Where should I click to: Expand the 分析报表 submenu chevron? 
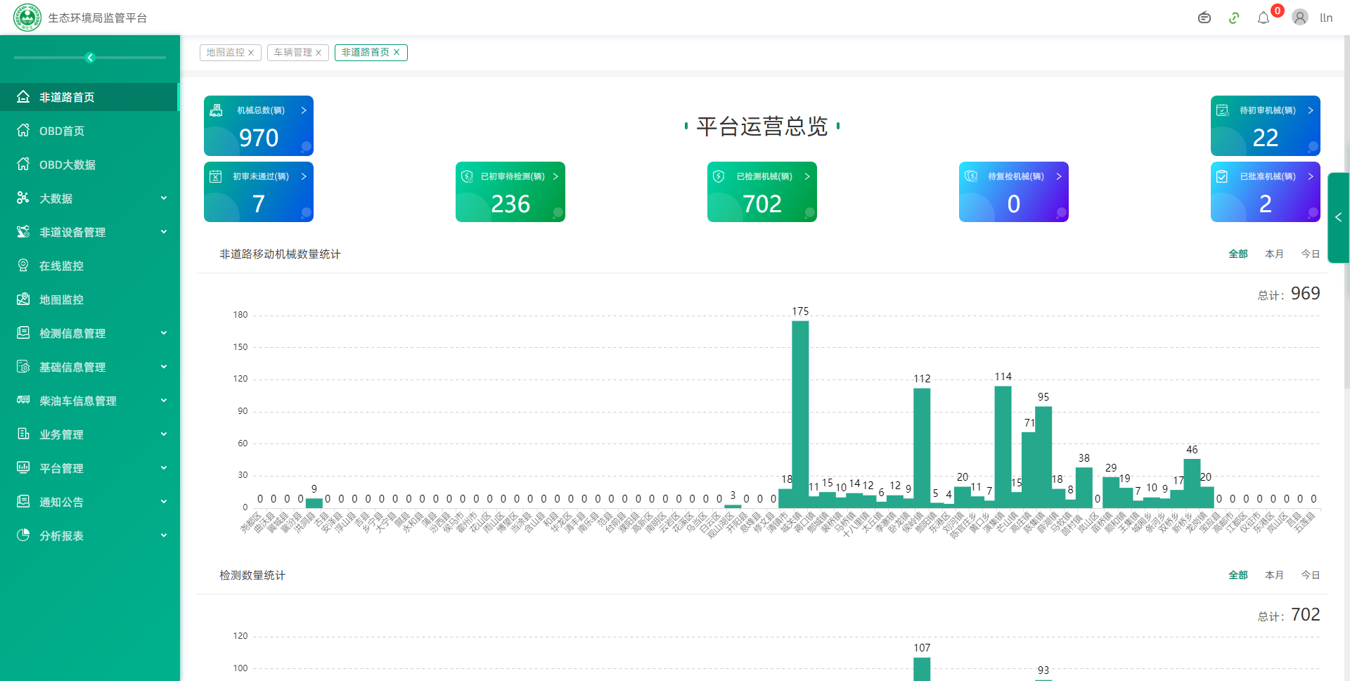pyautogui.click(x=164, y=536)
